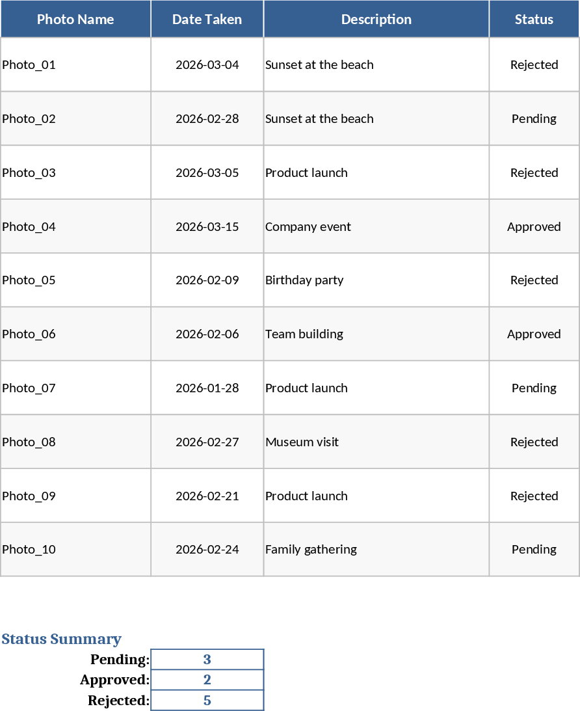
Task: Select the Description column header
Action: point(376,20)
